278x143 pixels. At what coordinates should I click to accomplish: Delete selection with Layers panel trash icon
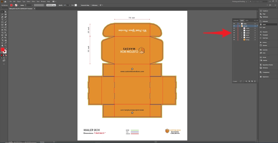(255, 81)
